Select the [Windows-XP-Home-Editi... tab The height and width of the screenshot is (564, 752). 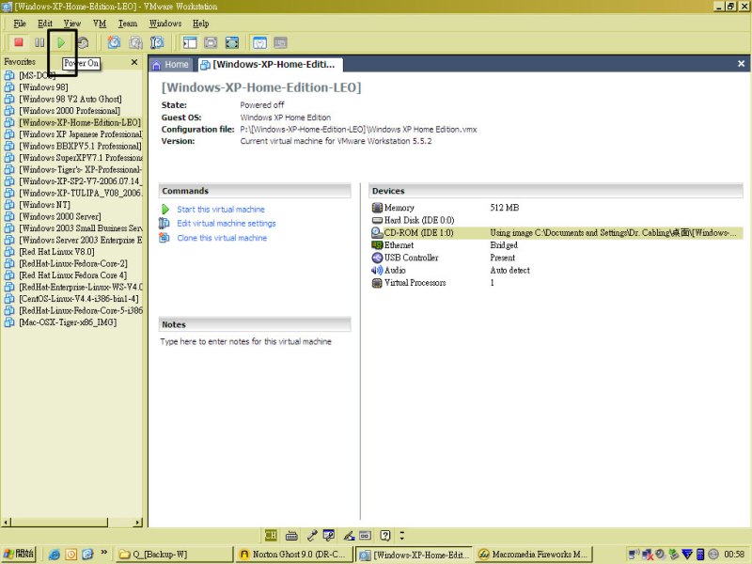pyautogui.click(x=269, y=65)
